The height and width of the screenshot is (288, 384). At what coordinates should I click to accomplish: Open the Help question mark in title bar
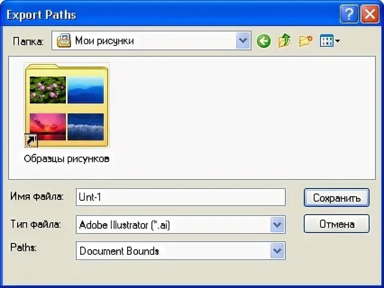(348, 14)
